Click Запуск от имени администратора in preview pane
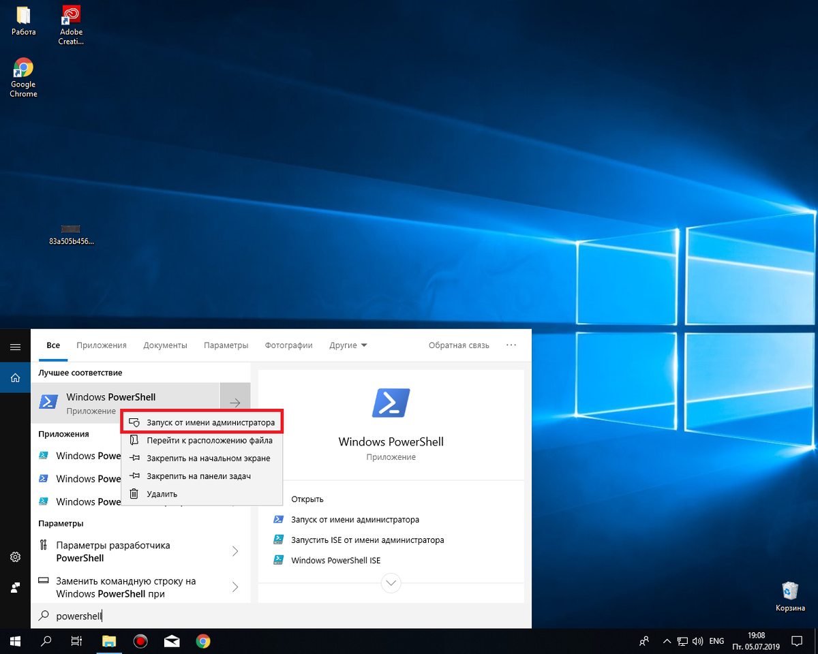The width and height of the screenshot is (818, 654). pos(354,520)
